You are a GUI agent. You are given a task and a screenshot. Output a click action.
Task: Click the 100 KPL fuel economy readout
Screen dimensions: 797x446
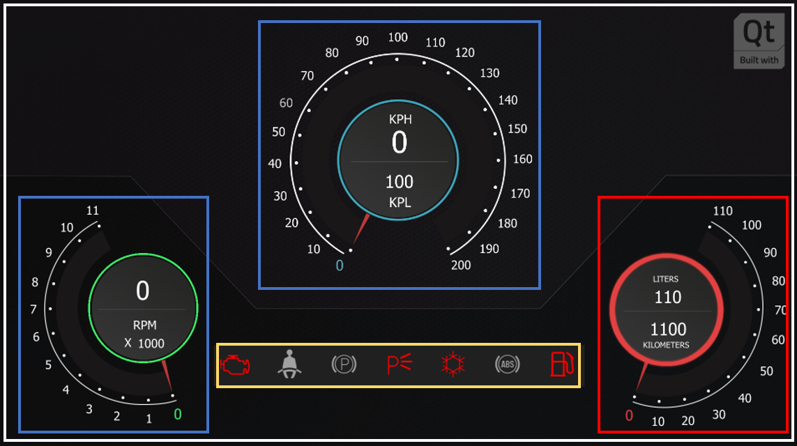[x=399, y=190]
